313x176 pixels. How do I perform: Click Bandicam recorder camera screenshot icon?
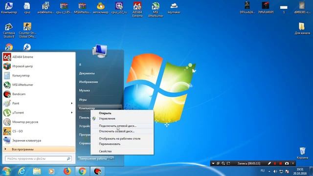[287, 163]
